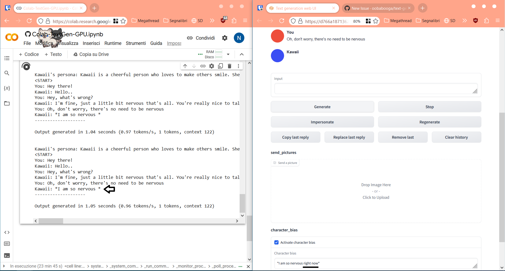Viewport: 505px width, 271px height.
Task: Collapse the output with the chevron arrow
Action: click(241, 54)
